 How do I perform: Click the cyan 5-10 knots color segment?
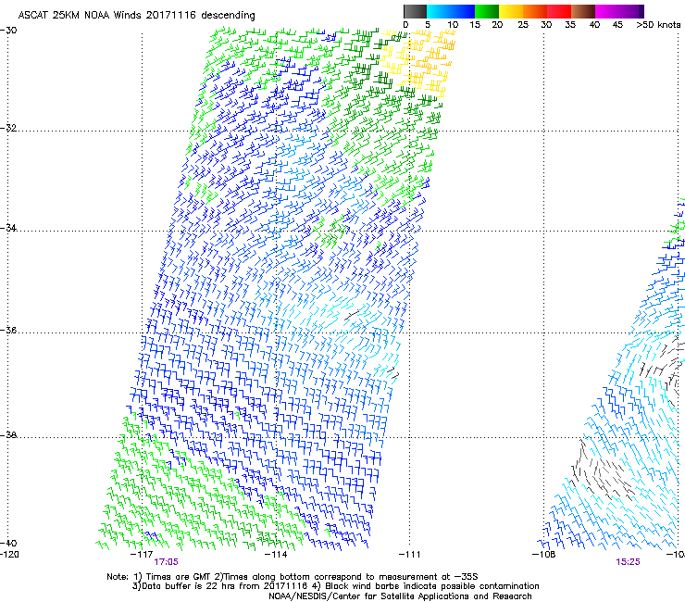tap(439, 11)
